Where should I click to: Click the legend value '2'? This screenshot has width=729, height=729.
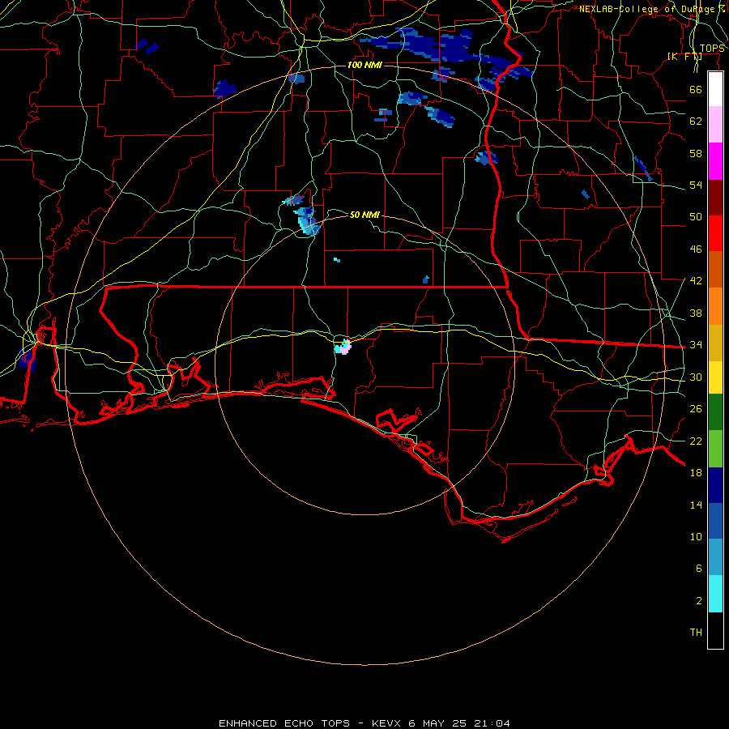699,601
